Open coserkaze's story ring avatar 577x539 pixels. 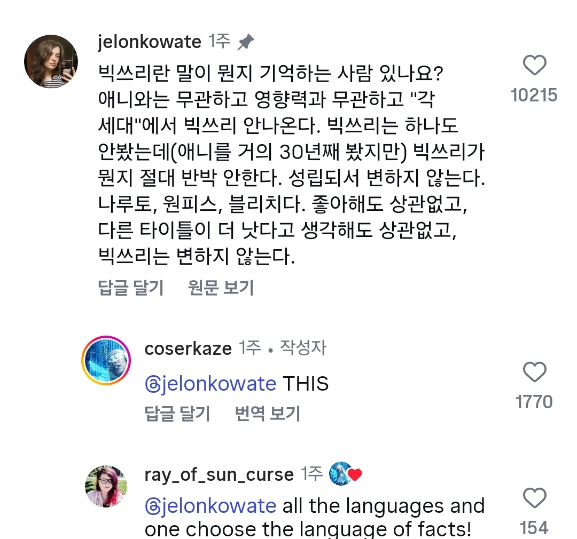tap(106, 360)
